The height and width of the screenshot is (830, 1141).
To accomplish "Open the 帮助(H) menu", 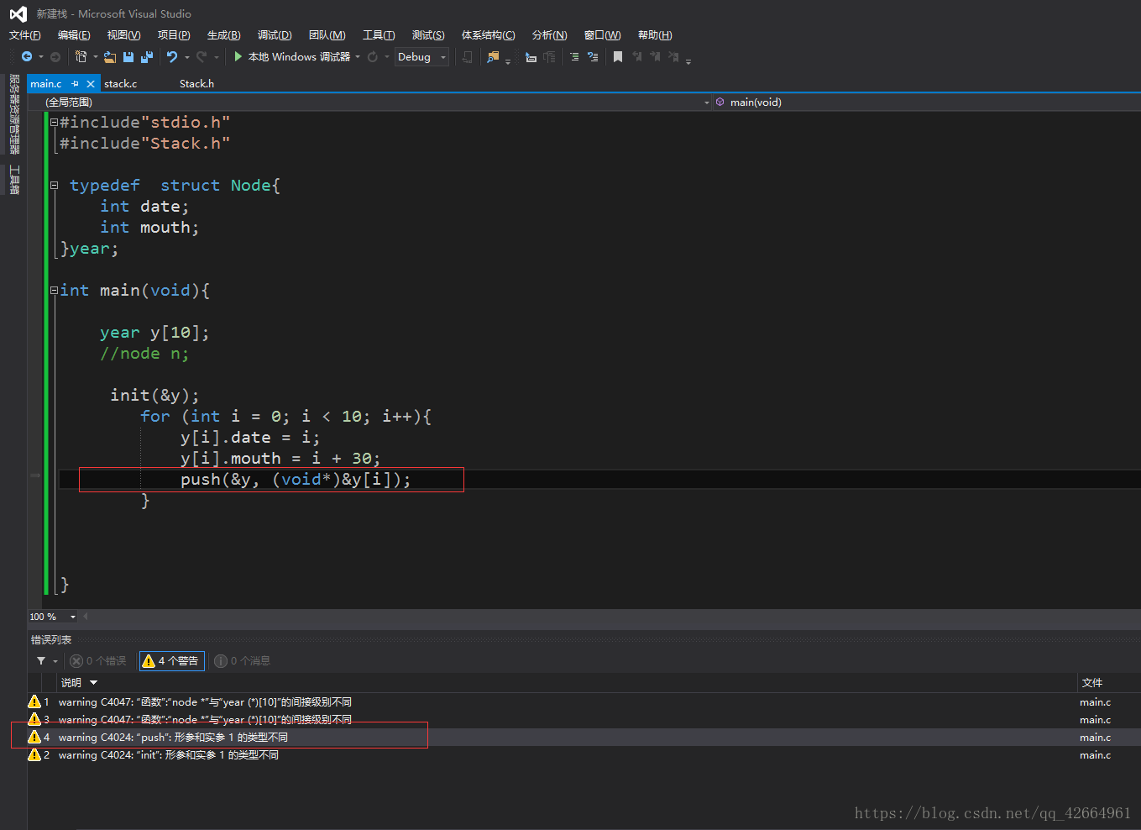I will click(x=655, y=34).
